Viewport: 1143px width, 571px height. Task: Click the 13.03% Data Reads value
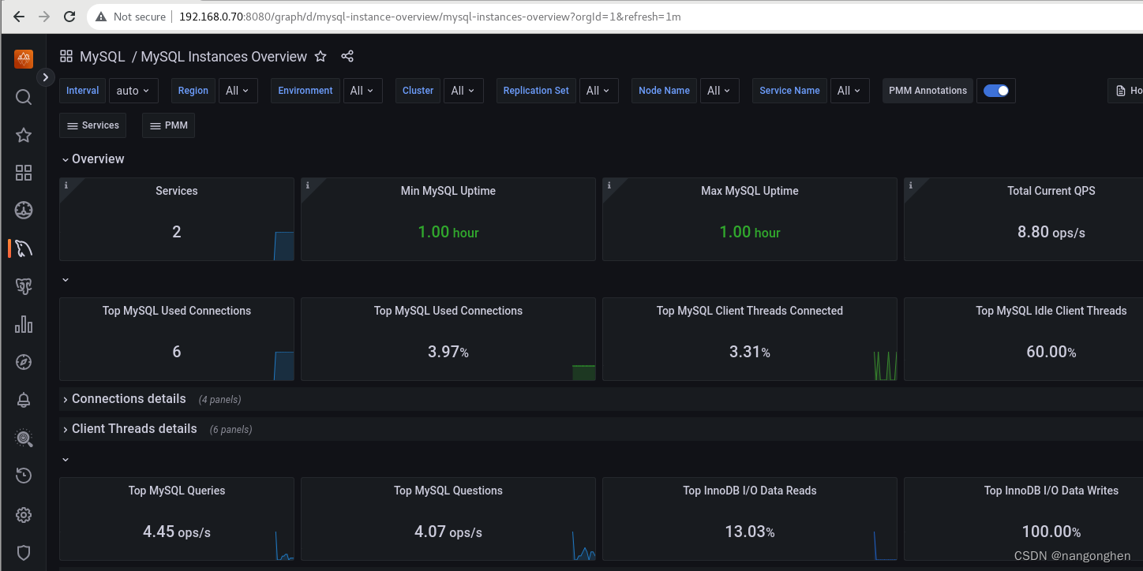click(750, 532)
